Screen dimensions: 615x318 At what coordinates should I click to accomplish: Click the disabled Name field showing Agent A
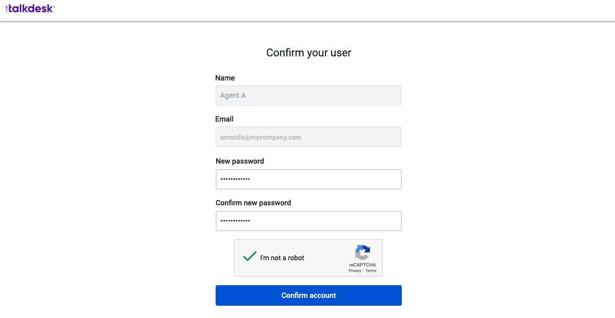point(309,96)
